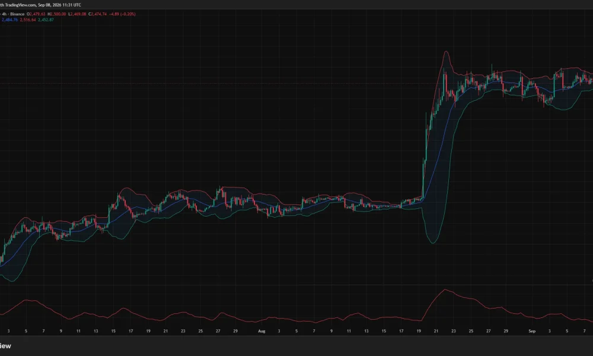Screen dimensions: 593x356
Task: Select the tallest peak of the lower-pane indicator line
Action: click(445, 290)
